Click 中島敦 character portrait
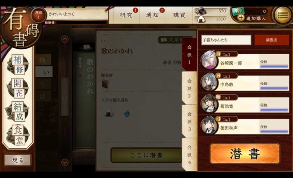Image resolution: width=293 pixels, height=178 pixels. pos(209,82)
